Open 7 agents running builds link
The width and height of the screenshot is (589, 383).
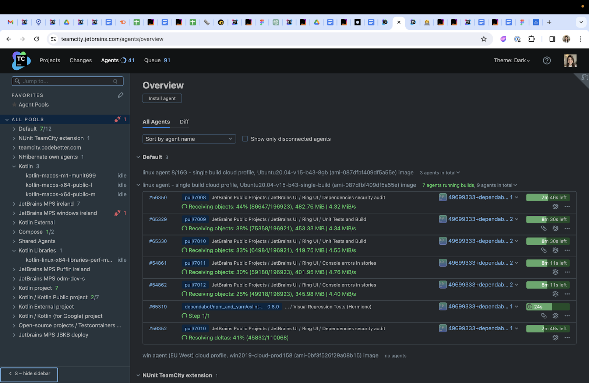pos(448,185)
